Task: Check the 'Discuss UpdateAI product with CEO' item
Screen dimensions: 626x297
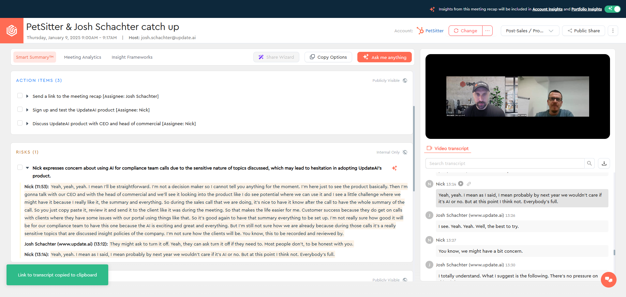Action: (20, 123)
